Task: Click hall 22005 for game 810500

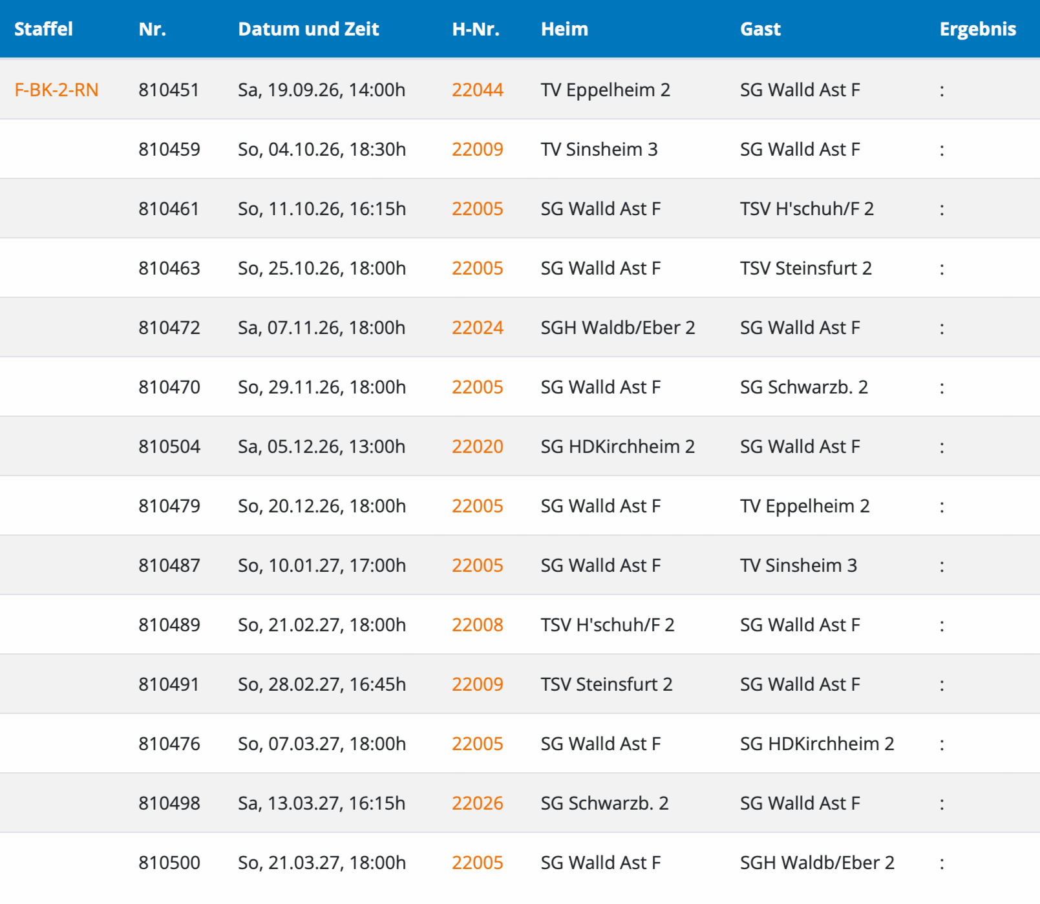Action: pos(477,863)
